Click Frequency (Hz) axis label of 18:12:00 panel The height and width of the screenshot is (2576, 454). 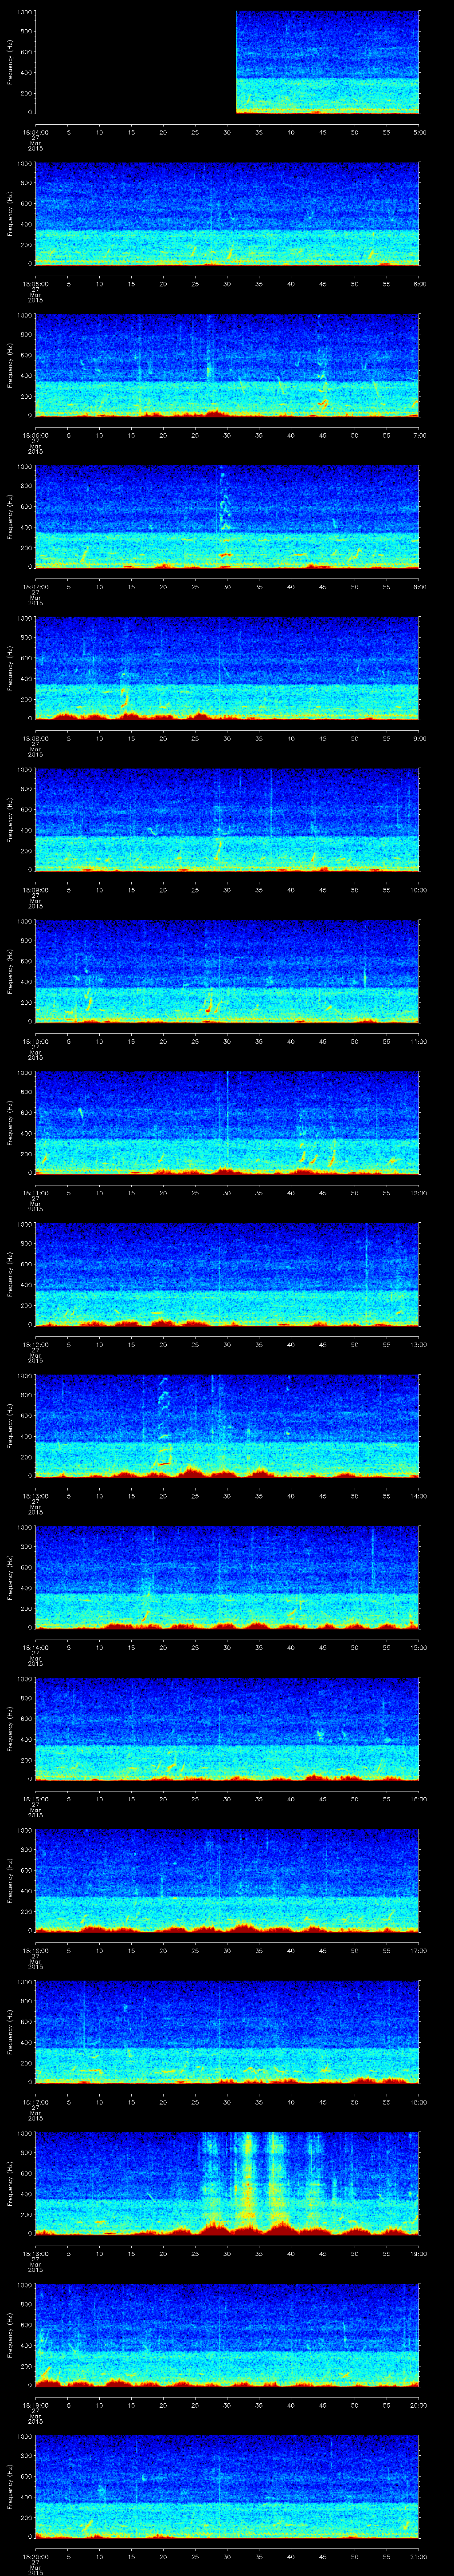tap(10, 1274)
